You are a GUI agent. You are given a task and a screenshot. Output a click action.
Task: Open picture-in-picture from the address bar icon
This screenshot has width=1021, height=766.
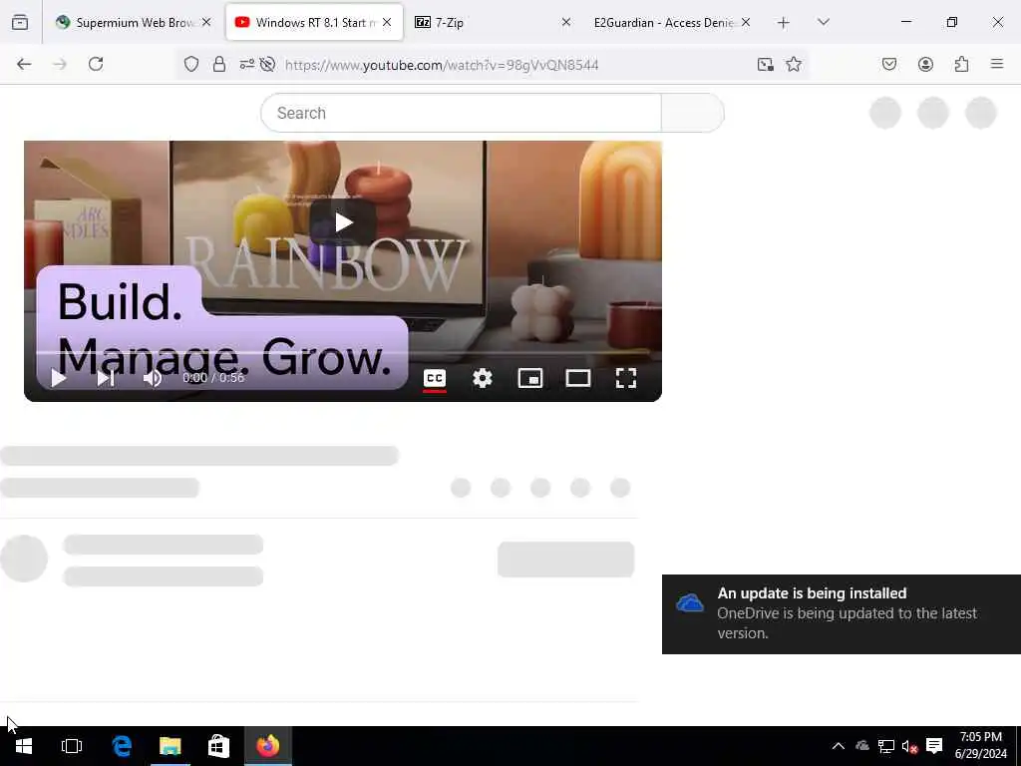pyautogui.click(x=765, y=64)
